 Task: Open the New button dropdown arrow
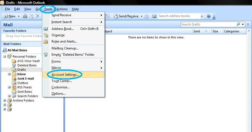pos(18,16)
